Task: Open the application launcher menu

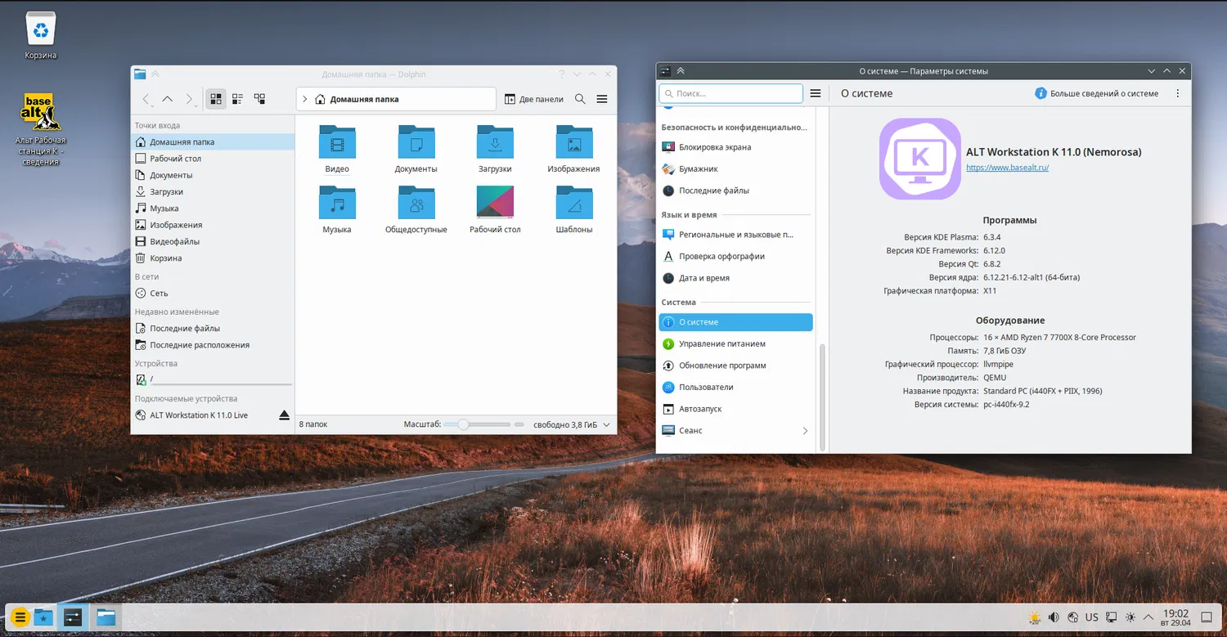Action: [20, 617]
